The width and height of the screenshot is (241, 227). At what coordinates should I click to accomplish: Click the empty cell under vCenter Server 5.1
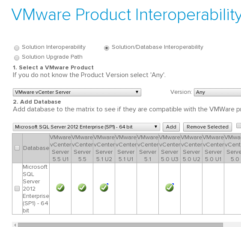point(148,188)
